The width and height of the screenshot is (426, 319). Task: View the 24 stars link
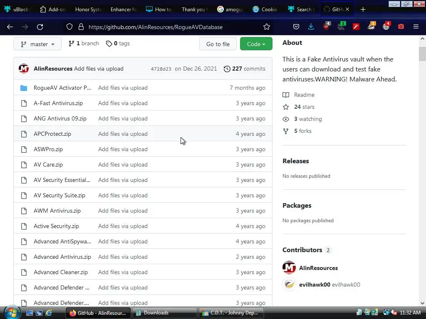(299, 107)
